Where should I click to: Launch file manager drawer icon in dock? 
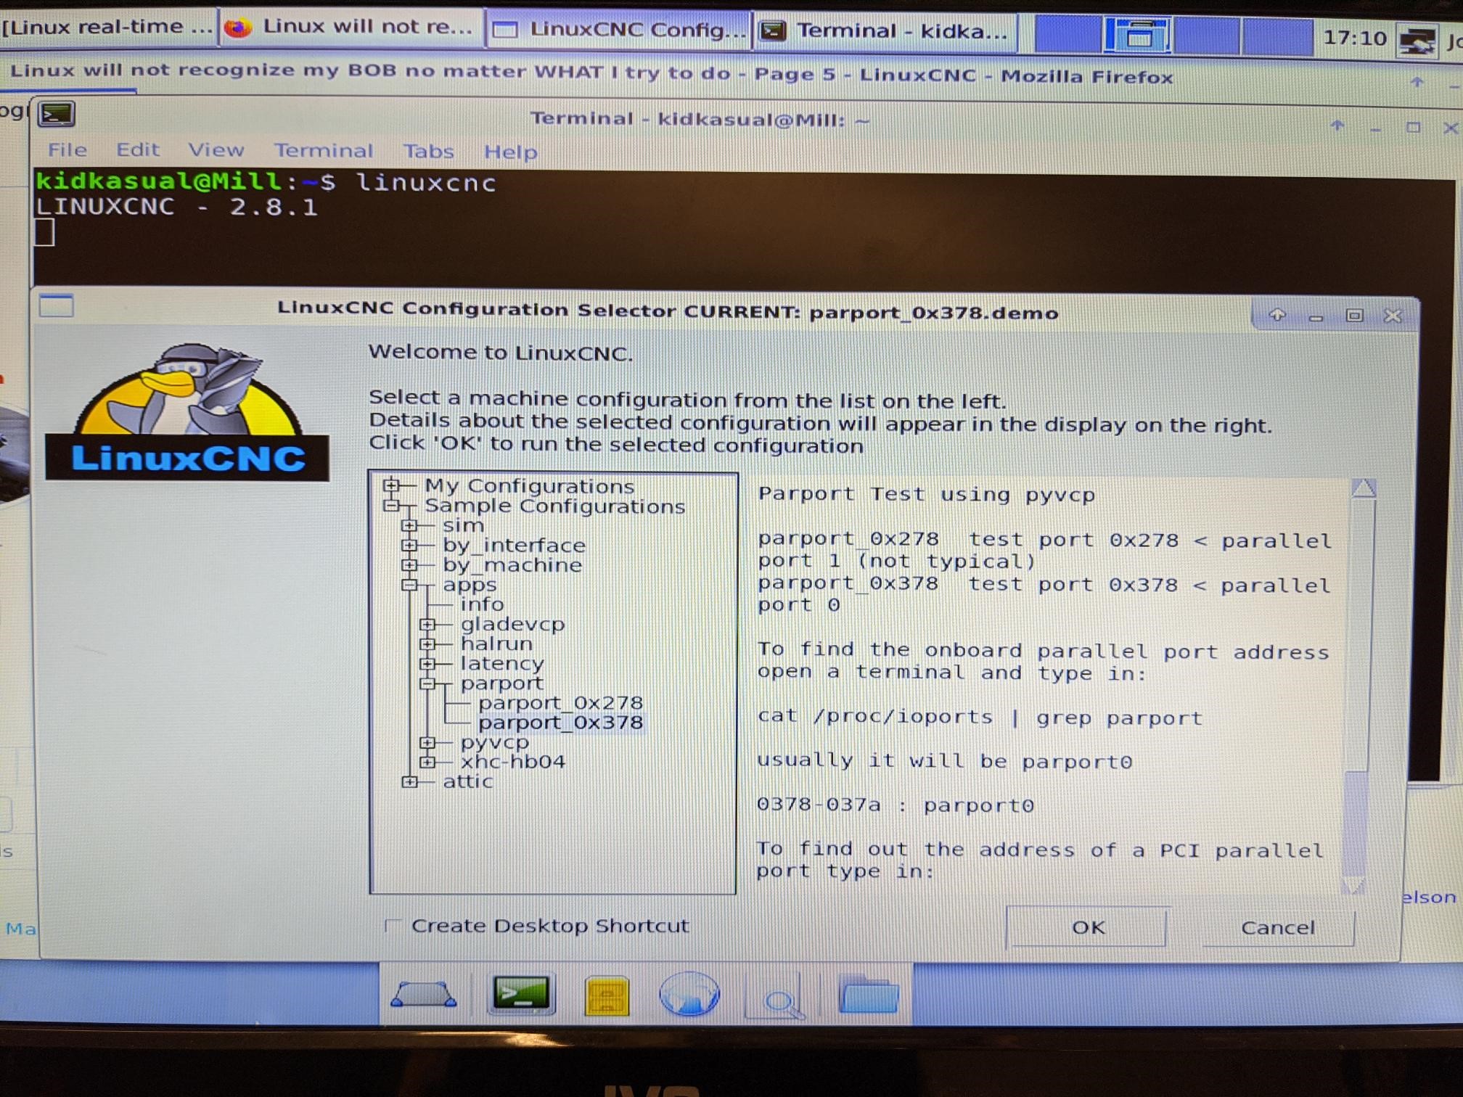(606, 995)
